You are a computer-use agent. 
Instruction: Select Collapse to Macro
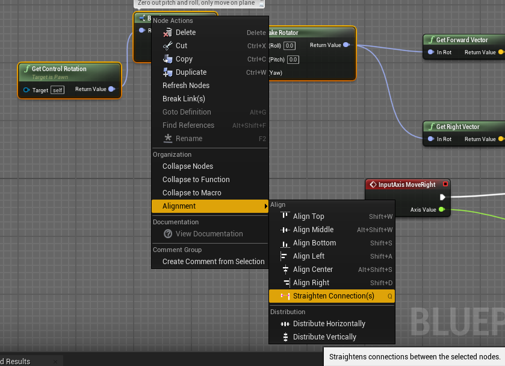tap(209, 193)
